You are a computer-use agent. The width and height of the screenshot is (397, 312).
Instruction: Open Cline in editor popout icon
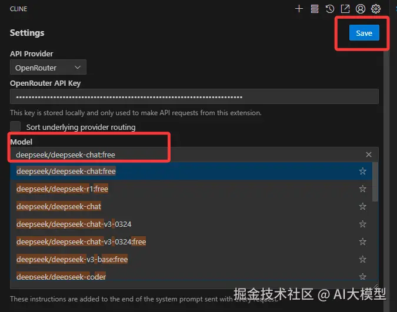coord(345,9)
